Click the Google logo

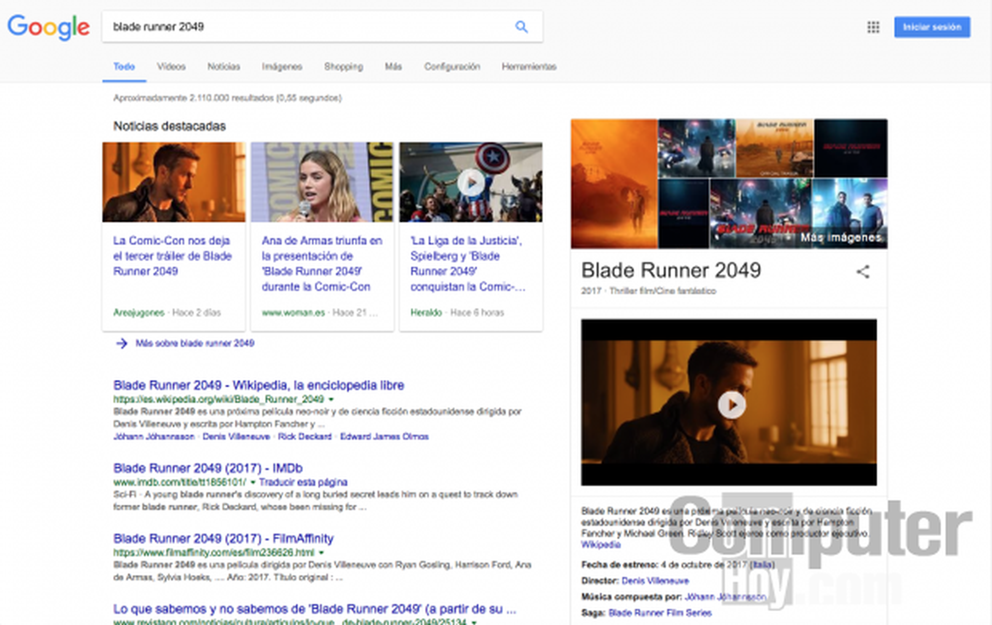[49, 28]
